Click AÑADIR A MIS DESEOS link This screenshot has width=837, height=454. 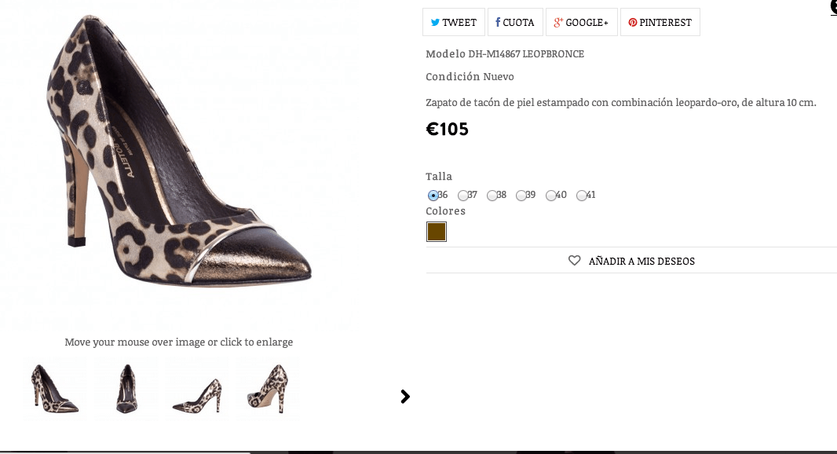641,262
